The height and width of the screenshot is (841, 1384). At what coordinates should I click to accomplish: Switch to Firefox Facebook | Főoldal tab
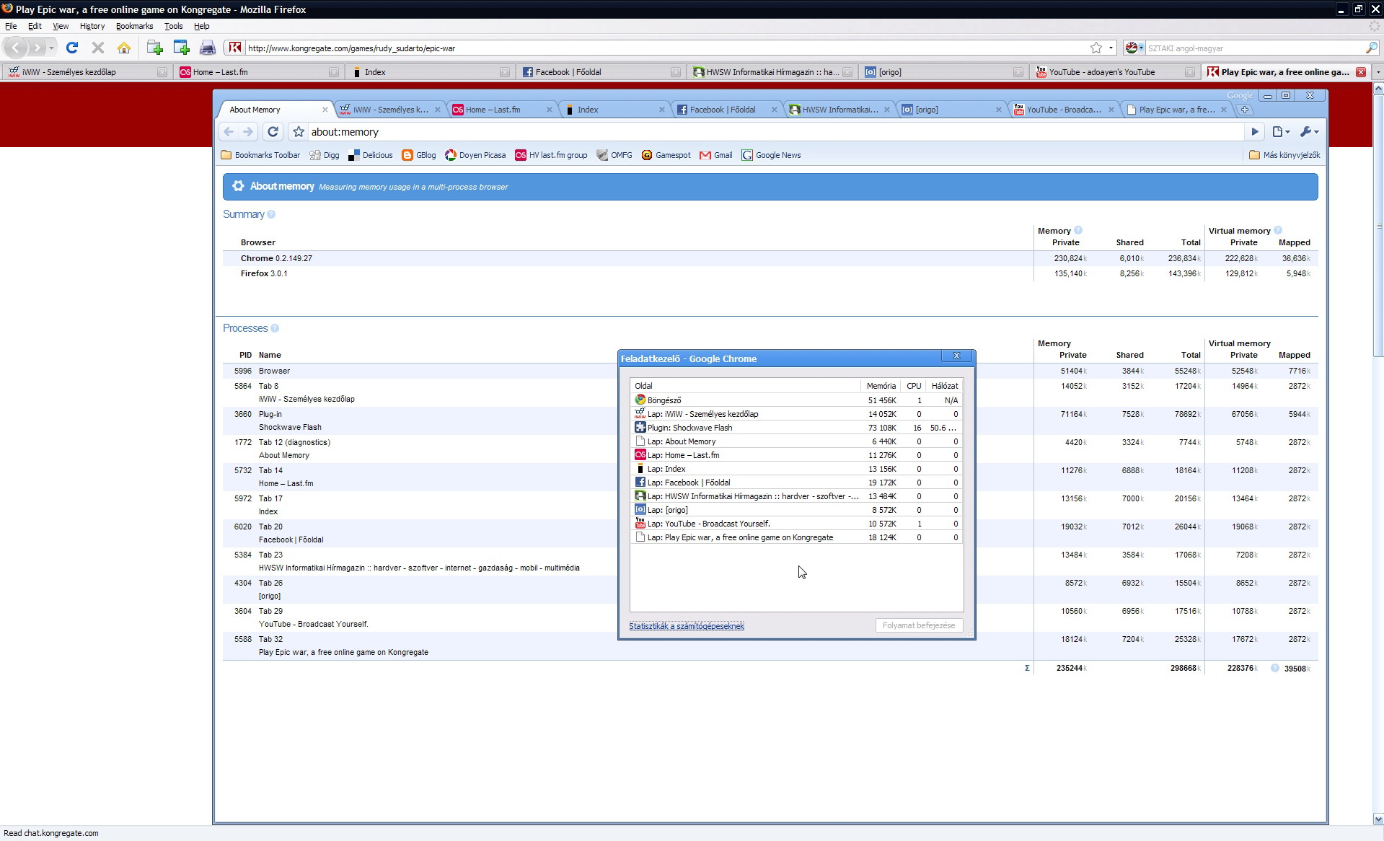point(600,72)
